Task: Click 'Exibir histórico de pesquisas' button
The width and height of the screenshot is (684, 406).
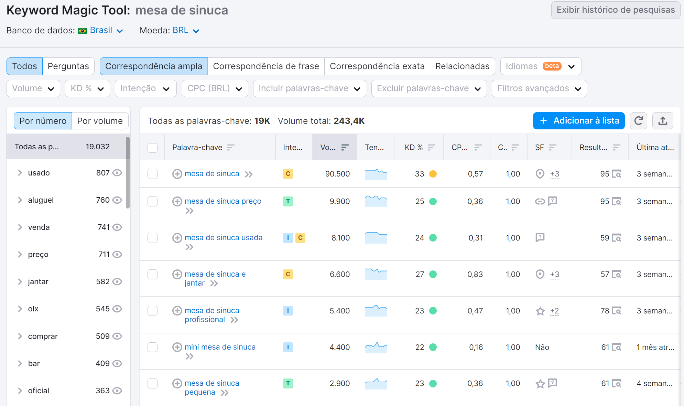Action: [x=615, y=10]
